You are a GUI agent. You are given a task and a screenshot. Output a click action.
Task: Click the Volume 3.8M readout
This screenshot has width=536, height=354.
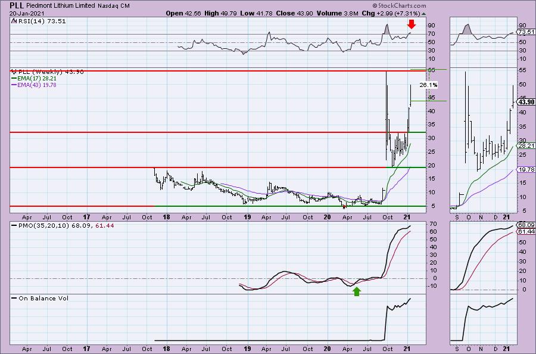coord(338,13)
